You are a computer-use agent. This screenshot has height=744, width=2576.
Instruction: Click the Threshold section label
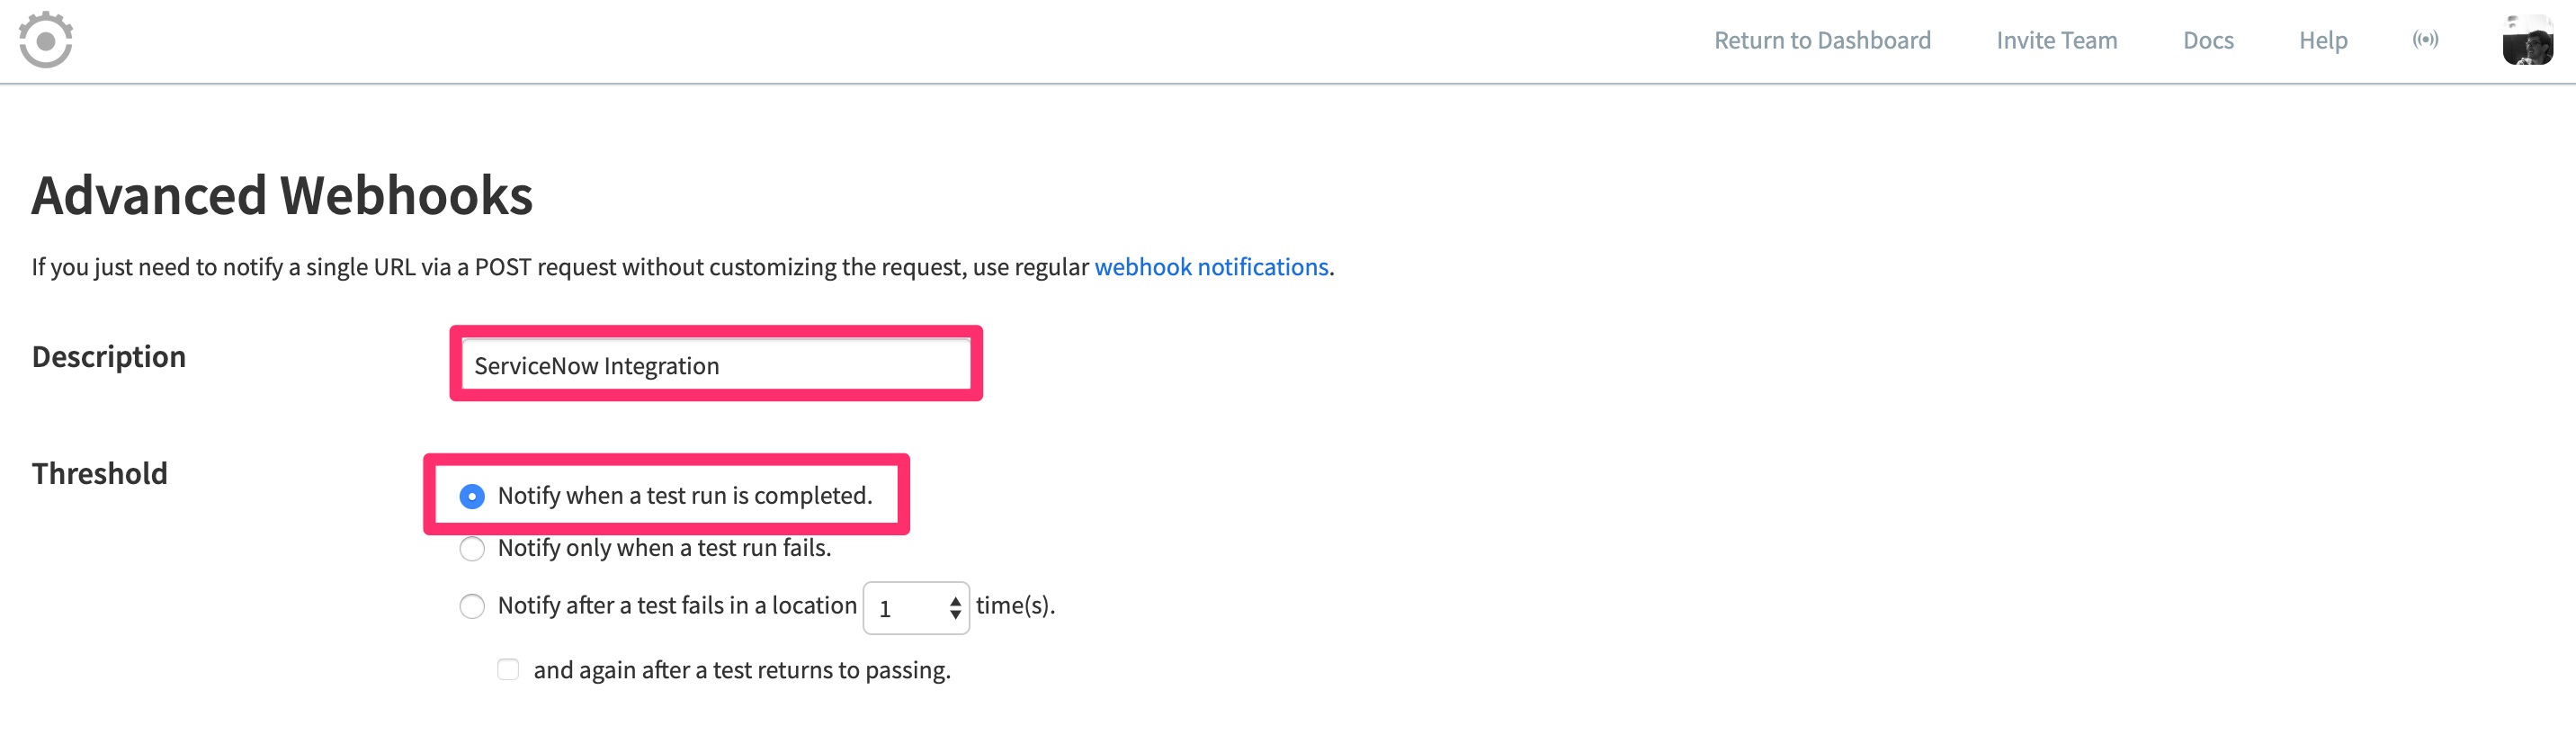coord(100,473)
